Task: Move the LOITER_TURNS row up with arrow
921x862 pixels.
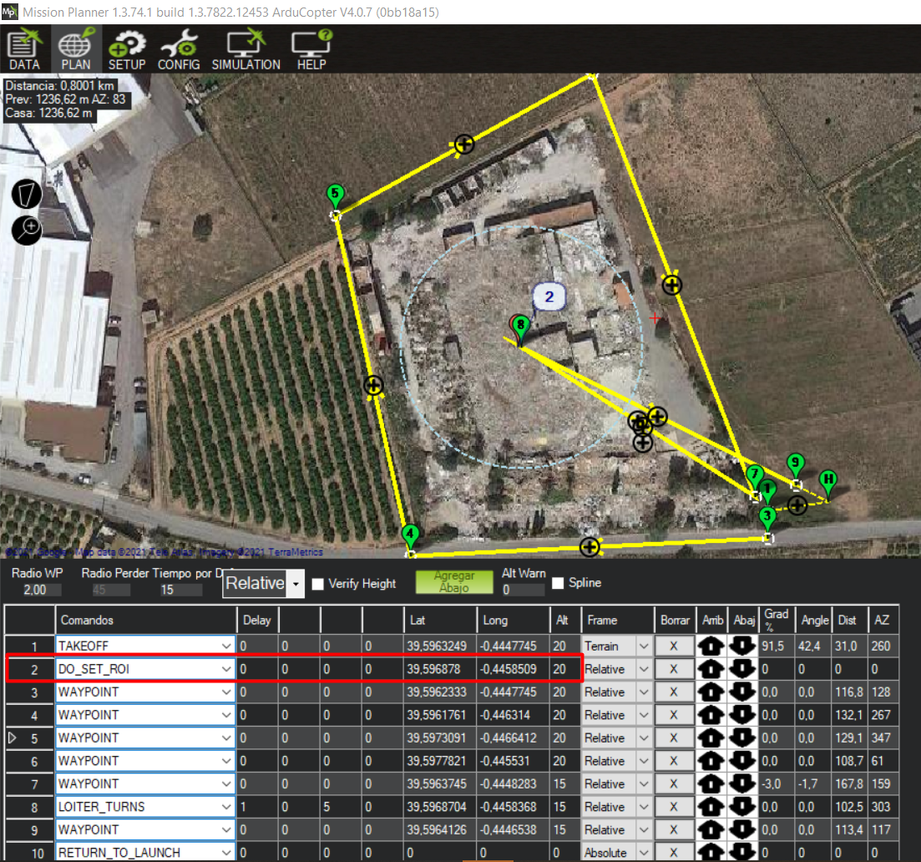Action: tap(712, 807)
